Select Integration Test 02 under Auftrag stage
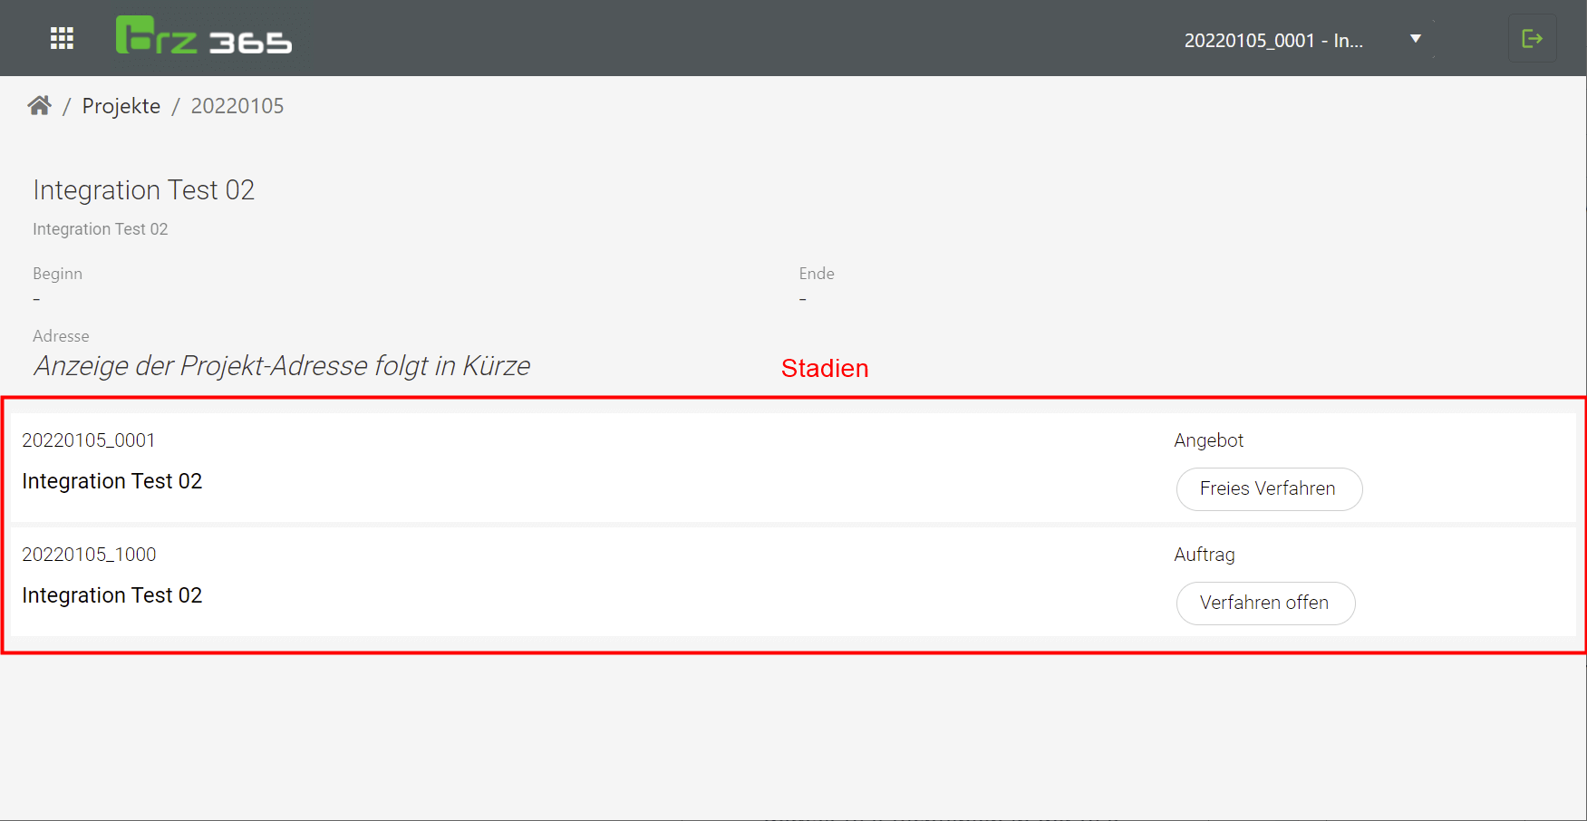Screen dimensions: 1587x821 (x=111, y=595)
